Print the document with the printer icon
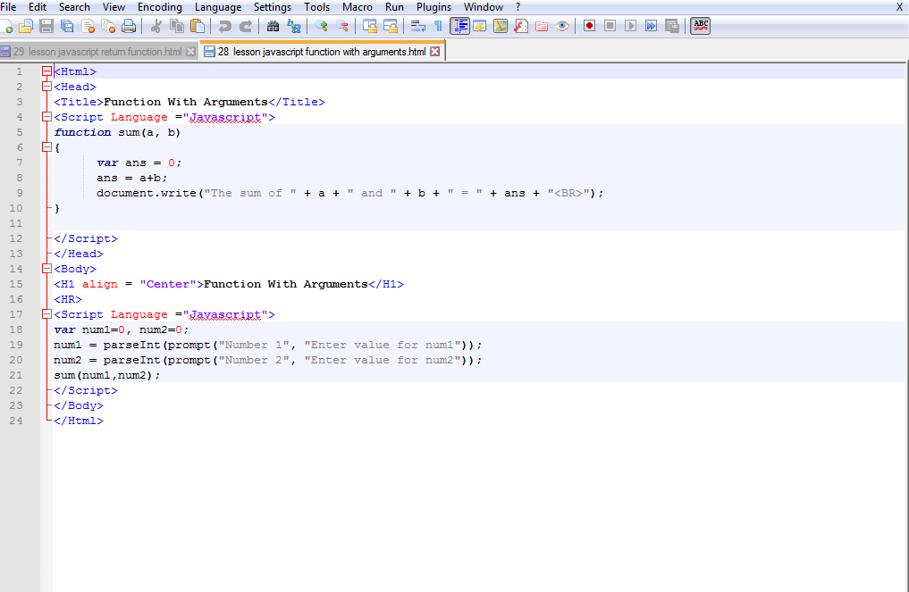The image size is (909, 592). [129, 26]
